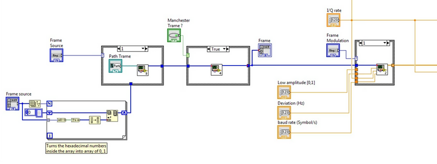Select the baud rate (Symbol/s) terminal
The width and height of the screenshot is (437, 164).
pyautogui.click(x=284, y=132)
